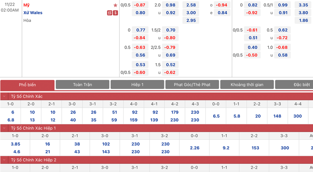
Task: Select the 0.82 first-half handicap odds
Action: click(252, 5)
